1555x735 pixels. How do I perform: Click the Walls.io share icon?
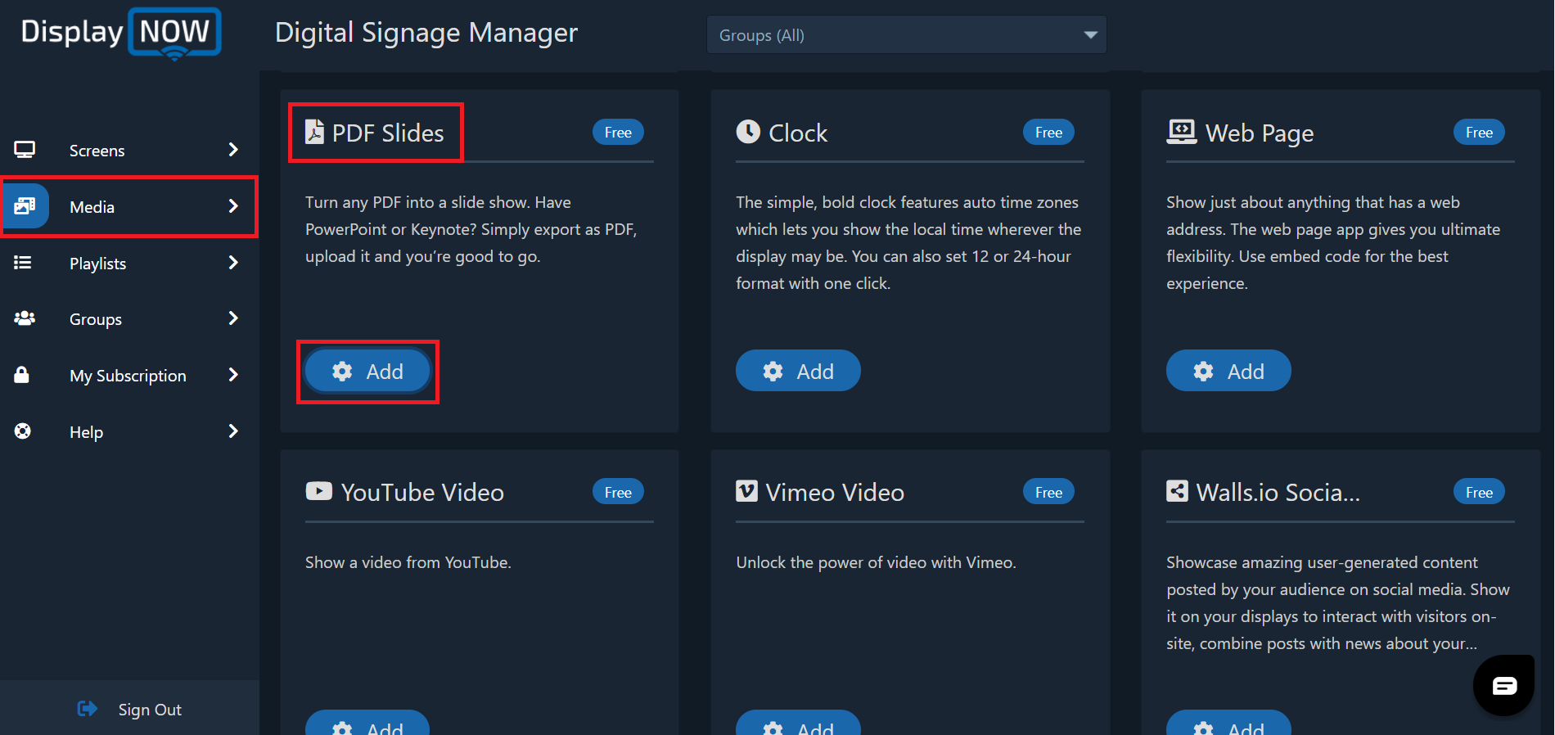pyautogui.click(x=1177, y=491)
